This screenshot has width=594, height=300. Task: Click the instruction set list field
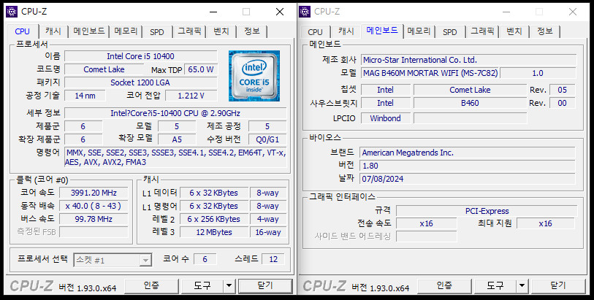[x=175, y=158]
